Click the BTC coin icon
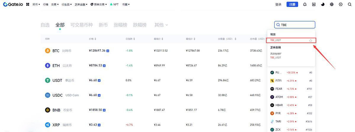355x132 pixels. [47, 51]
